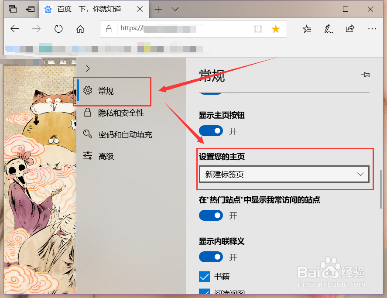Open reading view book icon
Image resolution: width=387 pixels, height=298 pixels.
(x=258, y=29)
